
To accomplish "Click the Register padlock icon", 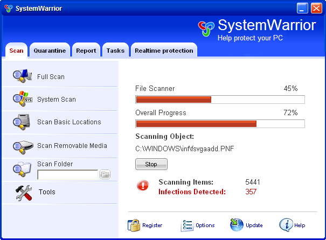I will [134, 225].
